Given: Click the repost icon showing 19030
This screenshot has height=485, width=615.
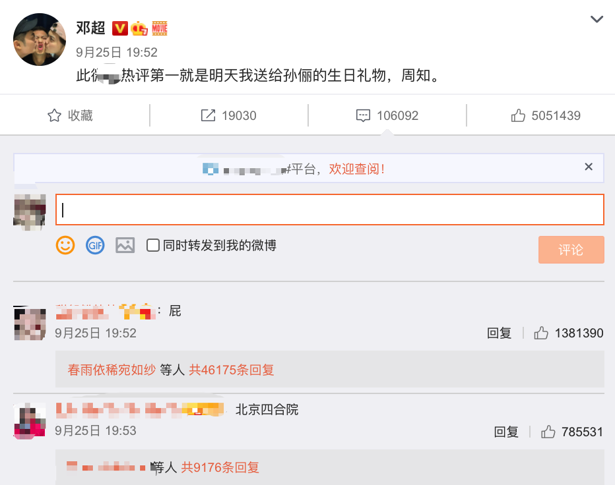Looking at the screenshot, I should 208,116.
